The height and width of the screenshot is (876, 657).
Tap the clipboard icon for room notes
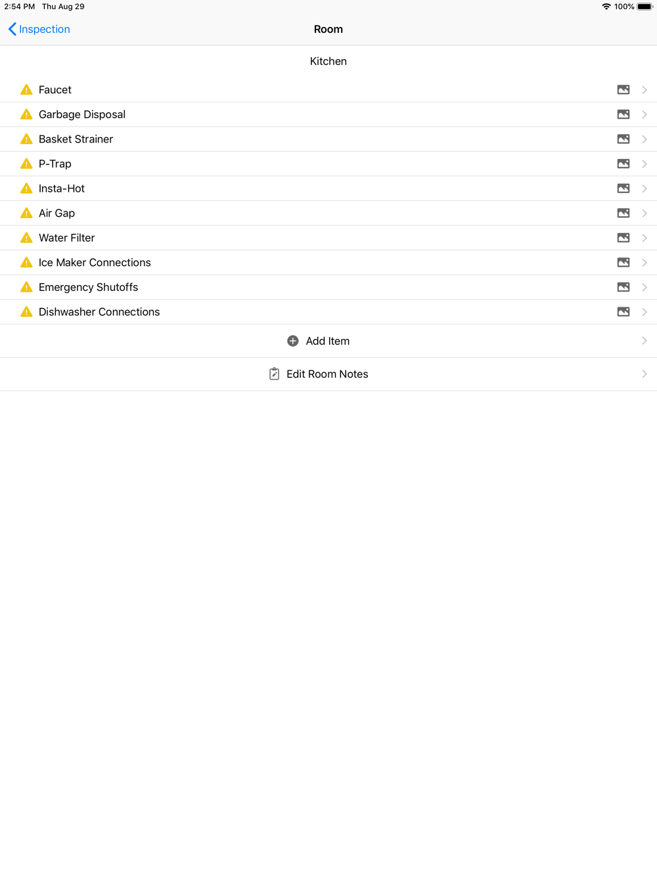coord(275,374)
